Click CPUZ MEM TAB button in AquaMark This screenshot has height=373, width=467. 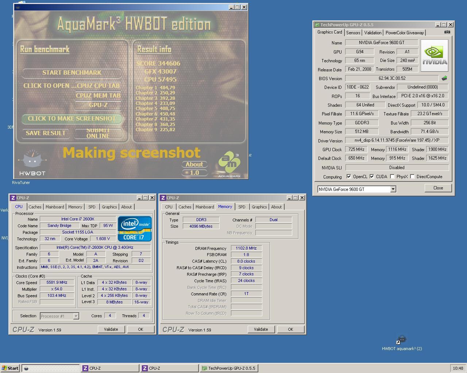coord(98,95)
